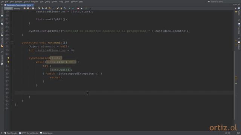Open dropdown arrow next to Forward icon
The image size is (241, 135).
point(35,8)
